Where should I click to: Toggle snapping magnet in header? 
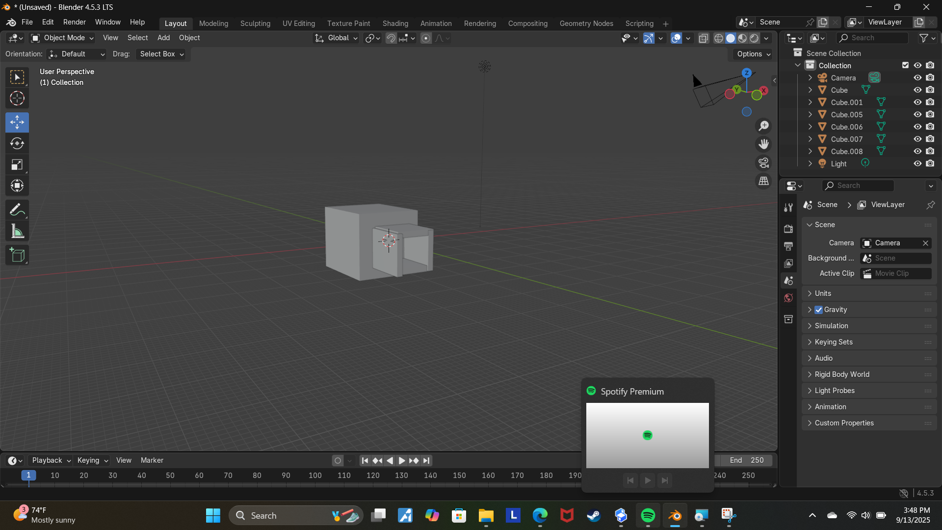[391, 38]
